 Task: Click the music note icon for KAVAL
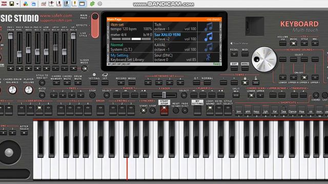(x=209, y=47)
